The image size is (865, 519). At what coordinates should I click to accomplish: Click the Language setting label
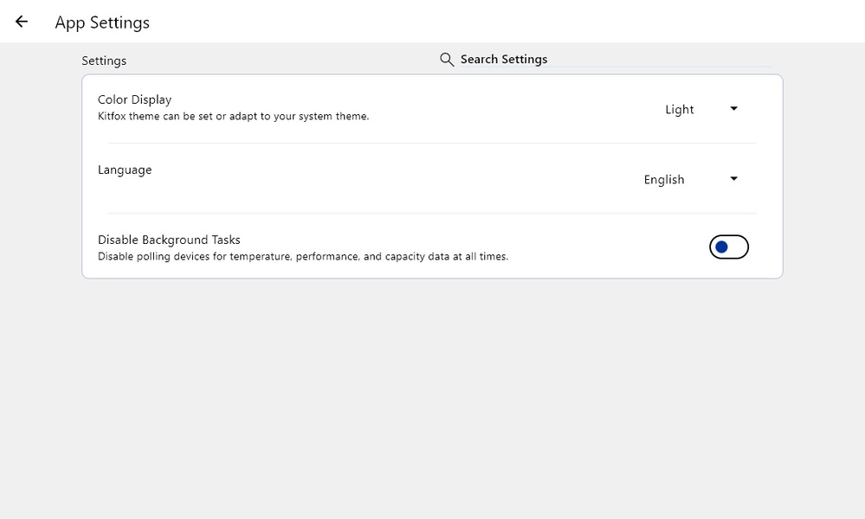point(125,170)
